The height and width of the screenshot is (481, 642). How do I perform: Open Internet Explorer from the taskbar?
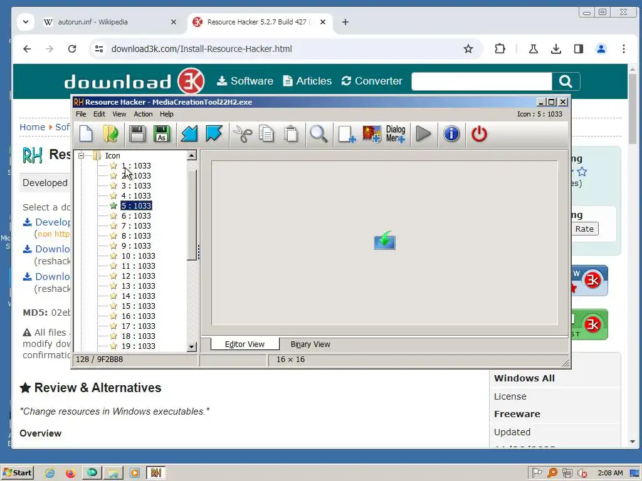50,473
